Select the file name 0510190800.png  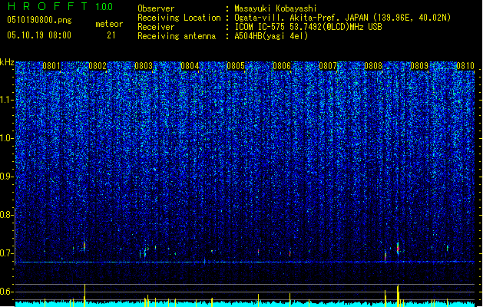[x=39, y=20]
